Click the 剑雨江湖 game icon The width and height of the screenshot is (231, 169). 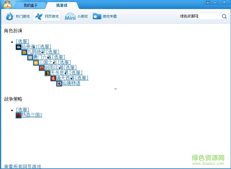pos(42,68)
